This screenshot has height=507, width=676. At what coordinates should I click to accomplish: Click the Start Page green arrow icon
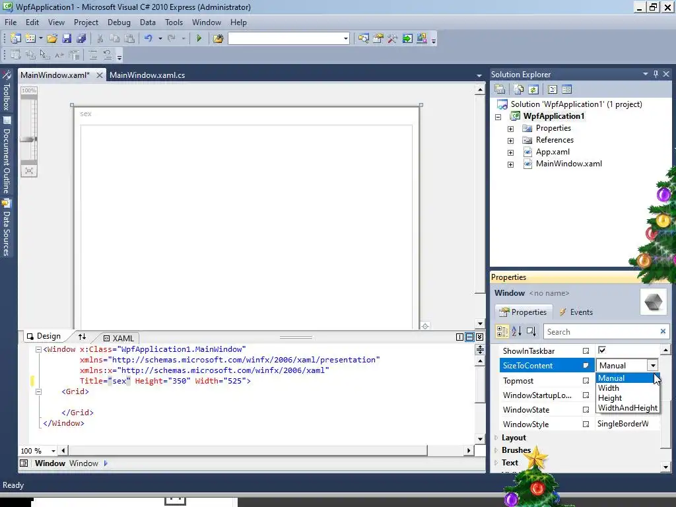pyautogui.click(x=407, y=39)
